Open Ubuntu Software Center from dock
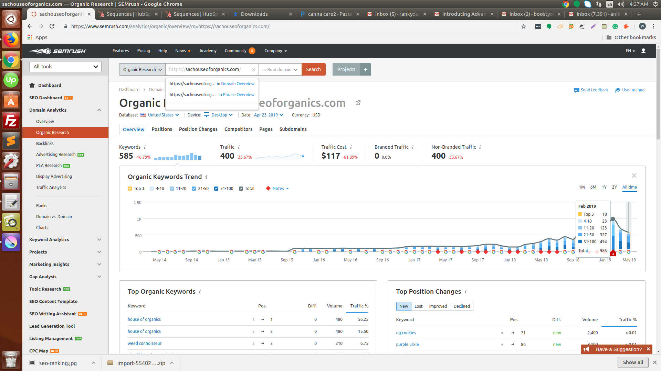This screenshot has width=661, height=371. pos(11,100)
